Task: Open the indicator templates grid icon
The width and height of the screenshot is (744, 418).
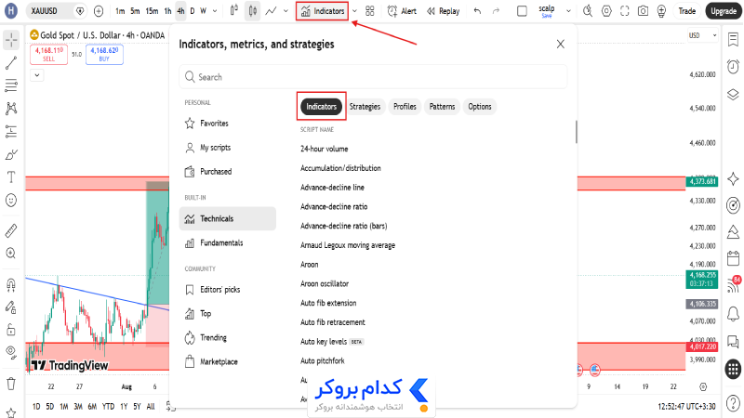Action: (370, 11)
